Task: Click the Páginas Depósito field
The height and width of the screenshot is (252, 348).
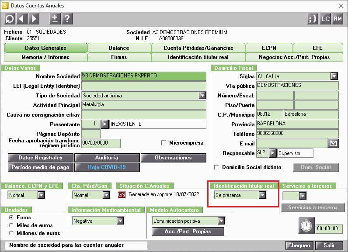Action: tap(91, 134)
